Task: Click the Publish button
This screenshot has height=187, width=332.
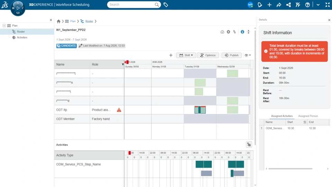Action: tap(232, 55)
